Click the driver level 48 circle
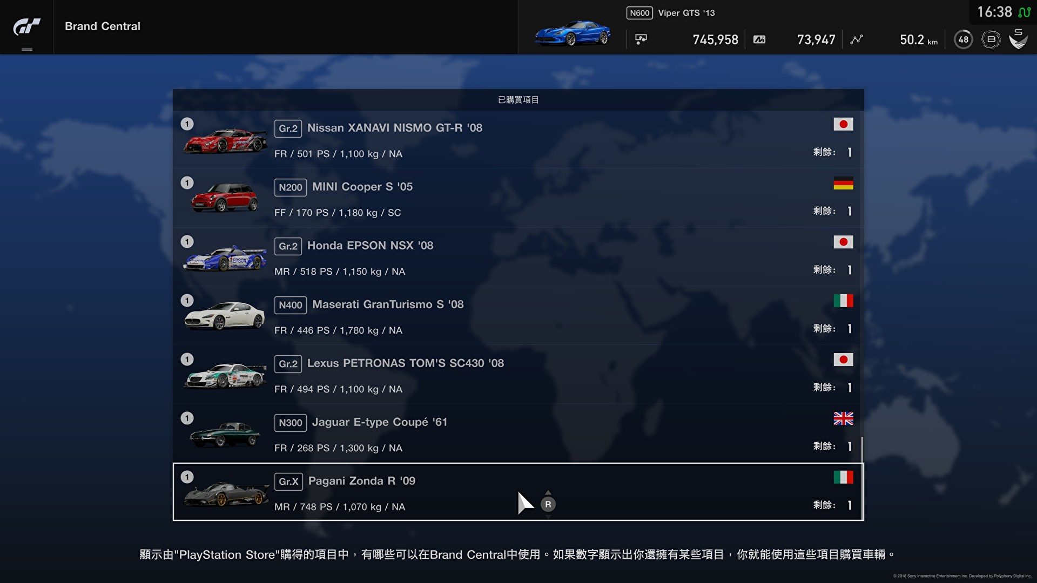 [x=964, y=39]
